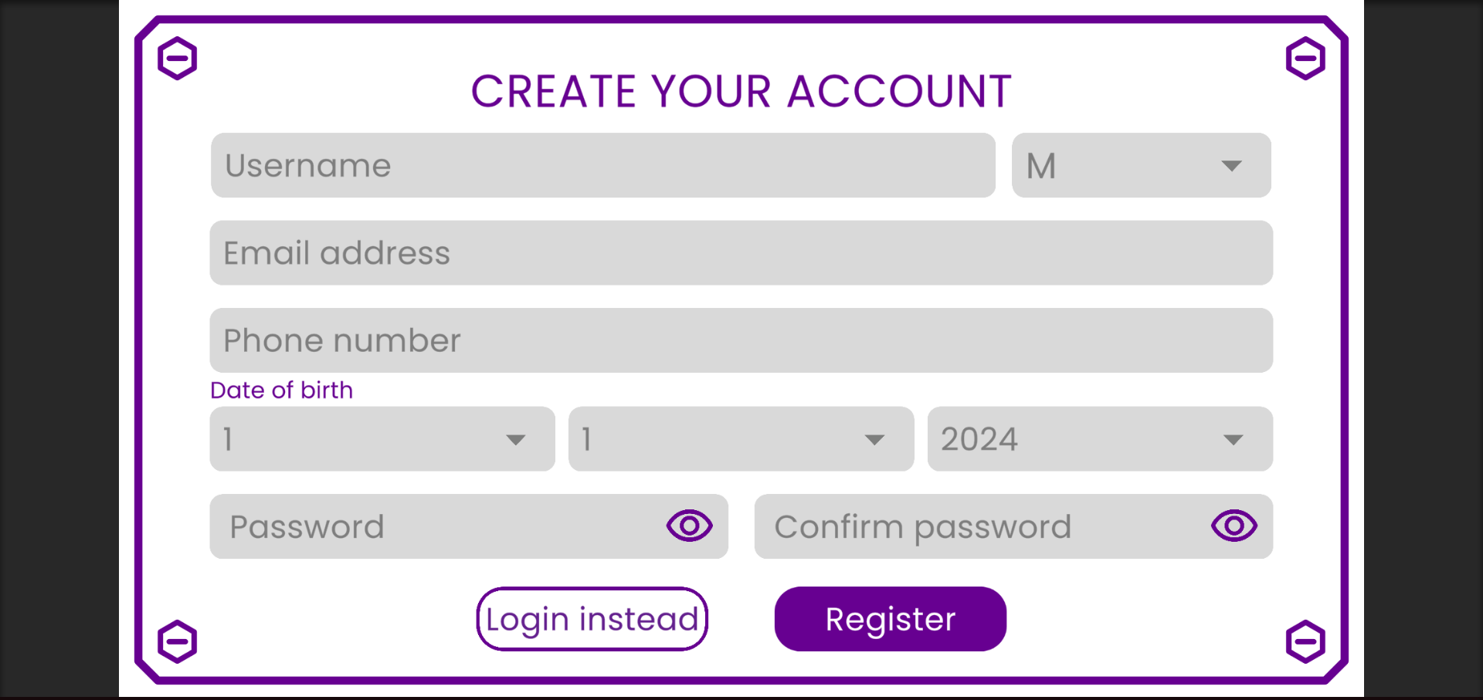
Task: Click into the Email address field
Action: (740, 253)
